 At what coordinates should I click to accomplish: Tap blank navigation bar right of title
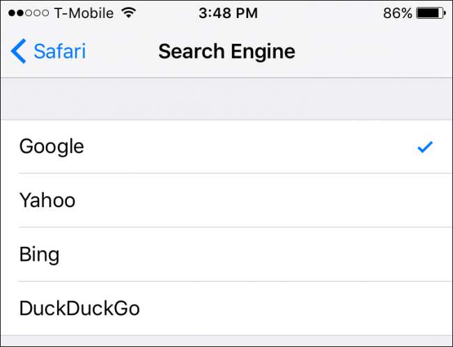click(376, 51)
